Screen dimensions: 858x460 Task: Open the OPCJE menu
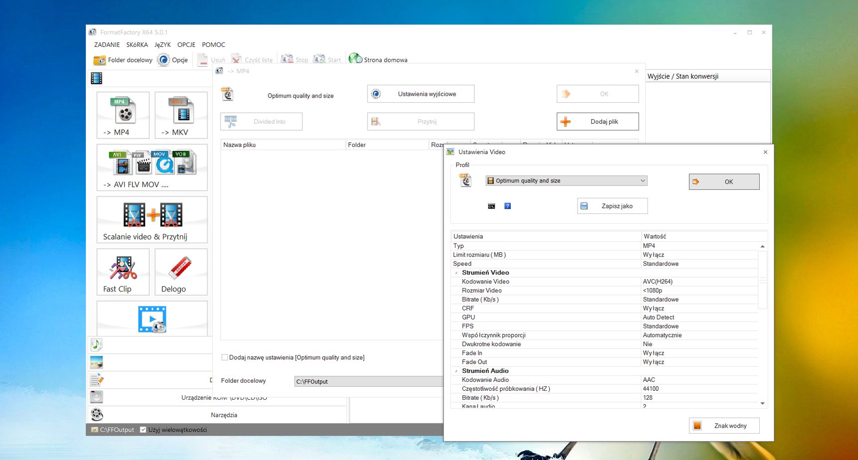(x=186, y=45)
